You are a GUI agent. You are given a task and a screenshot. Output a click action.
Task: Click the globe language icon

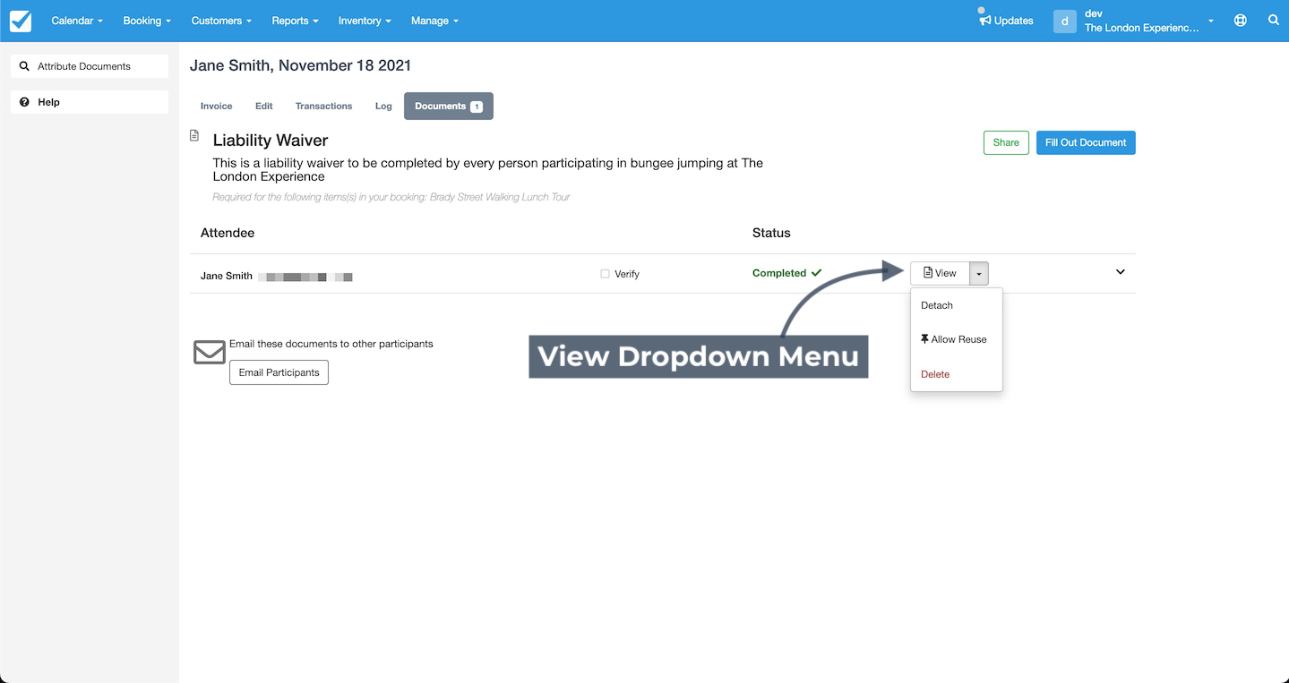[x=1241, y=21]
